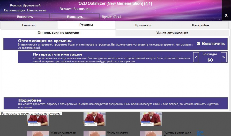
Task: Open the Главная tab
Action: [29, 25]
